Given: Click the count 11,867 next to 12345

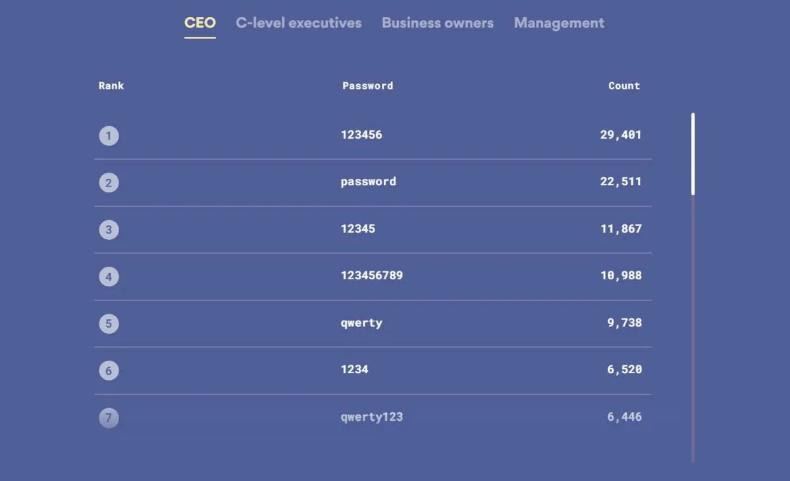Looking at the screenshot, I should click(621, 229).
